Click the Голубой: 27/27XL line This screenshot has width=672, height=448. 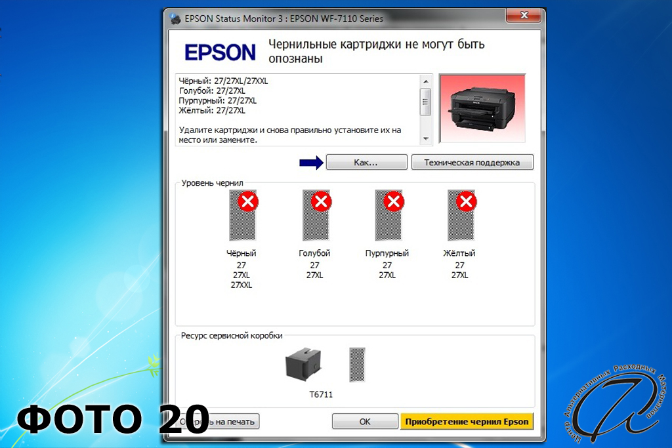tap(212, 91)
